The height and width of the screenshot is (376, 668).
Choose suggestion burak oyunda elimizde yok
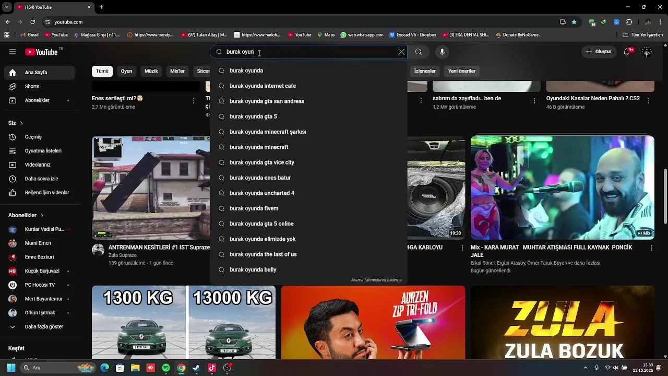tap(308, 239)
